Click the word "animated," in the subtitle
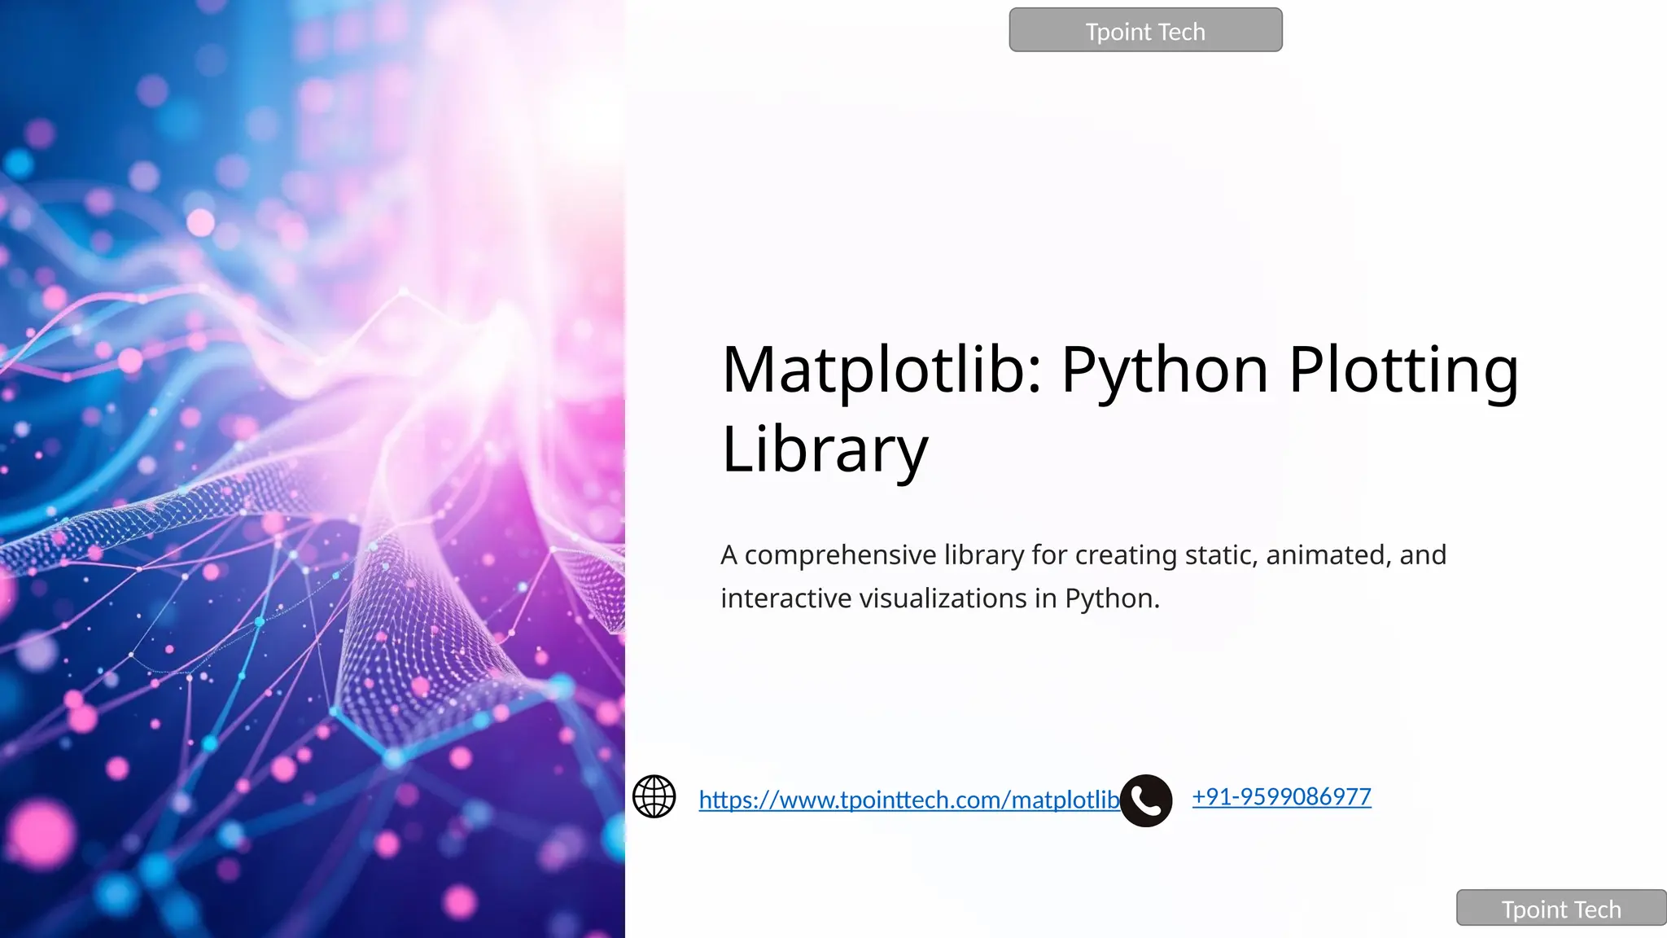Screen dimensions: 1667x938 pos(1328,555)
